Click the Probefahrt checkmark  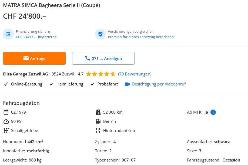pos(92,84)
